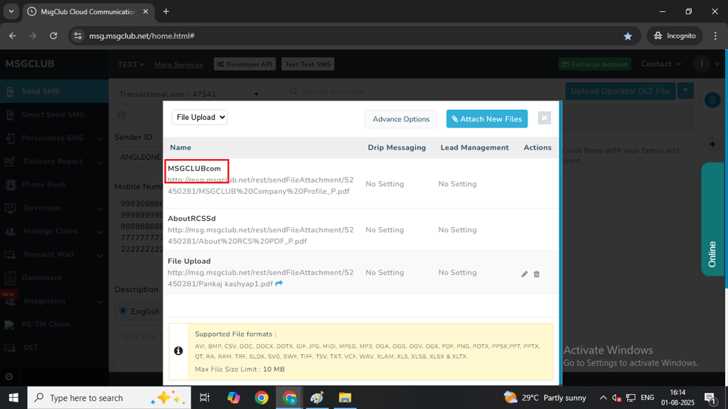The width and height of the screenshot is (728, 409).
Task: Click the Test Text SMS button
Action: pos(308,64)
